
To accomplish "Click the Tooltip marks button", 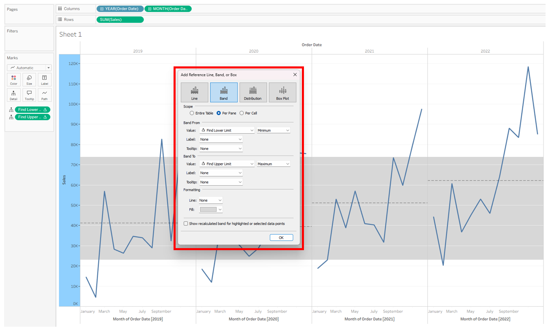I will (x=29, y=95).
